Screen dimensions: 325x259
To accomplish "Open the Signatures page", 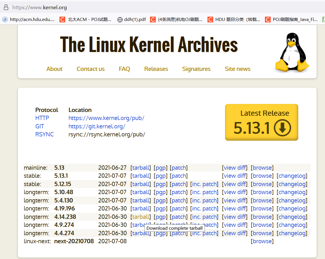I will 196,69.
